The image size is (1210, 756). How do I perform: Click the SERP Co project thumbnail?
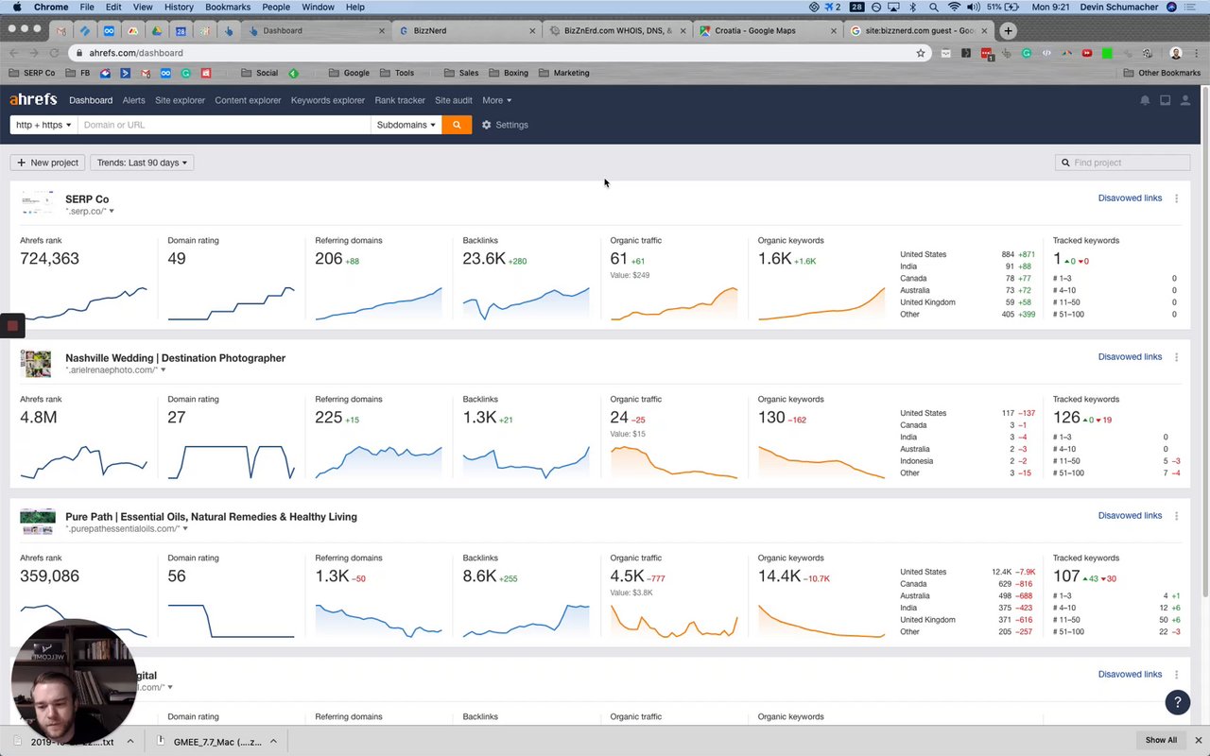(x=37, y=204)
